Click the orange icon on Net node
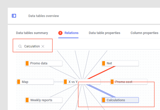Viewport: 160px width, 110px height. point(104,63)
